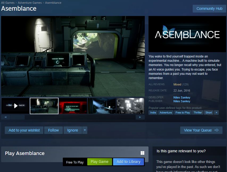Select the control room screenshot thumbnail
Viewport: 227px width, 172px height.
click(x=44, y=106)
